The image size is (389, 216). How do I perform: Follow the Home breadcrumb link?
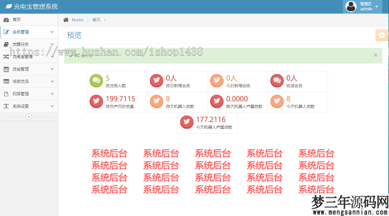78,20
